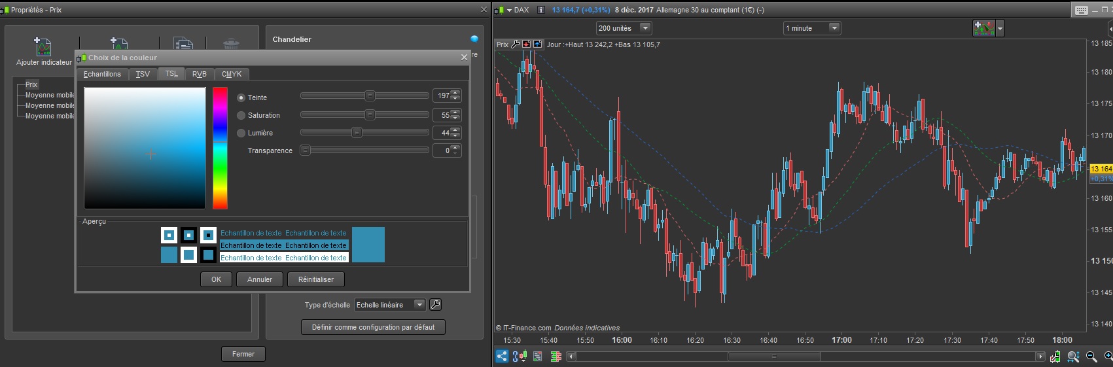
Task: Select the Saturation radio button
Action: tap(241, 115)
